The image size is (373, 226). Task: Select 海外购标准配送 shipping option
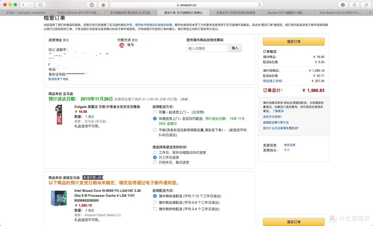(x=155, y=196)
